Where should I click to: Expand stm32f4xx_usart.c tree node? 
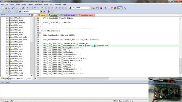tap(7, 71)
